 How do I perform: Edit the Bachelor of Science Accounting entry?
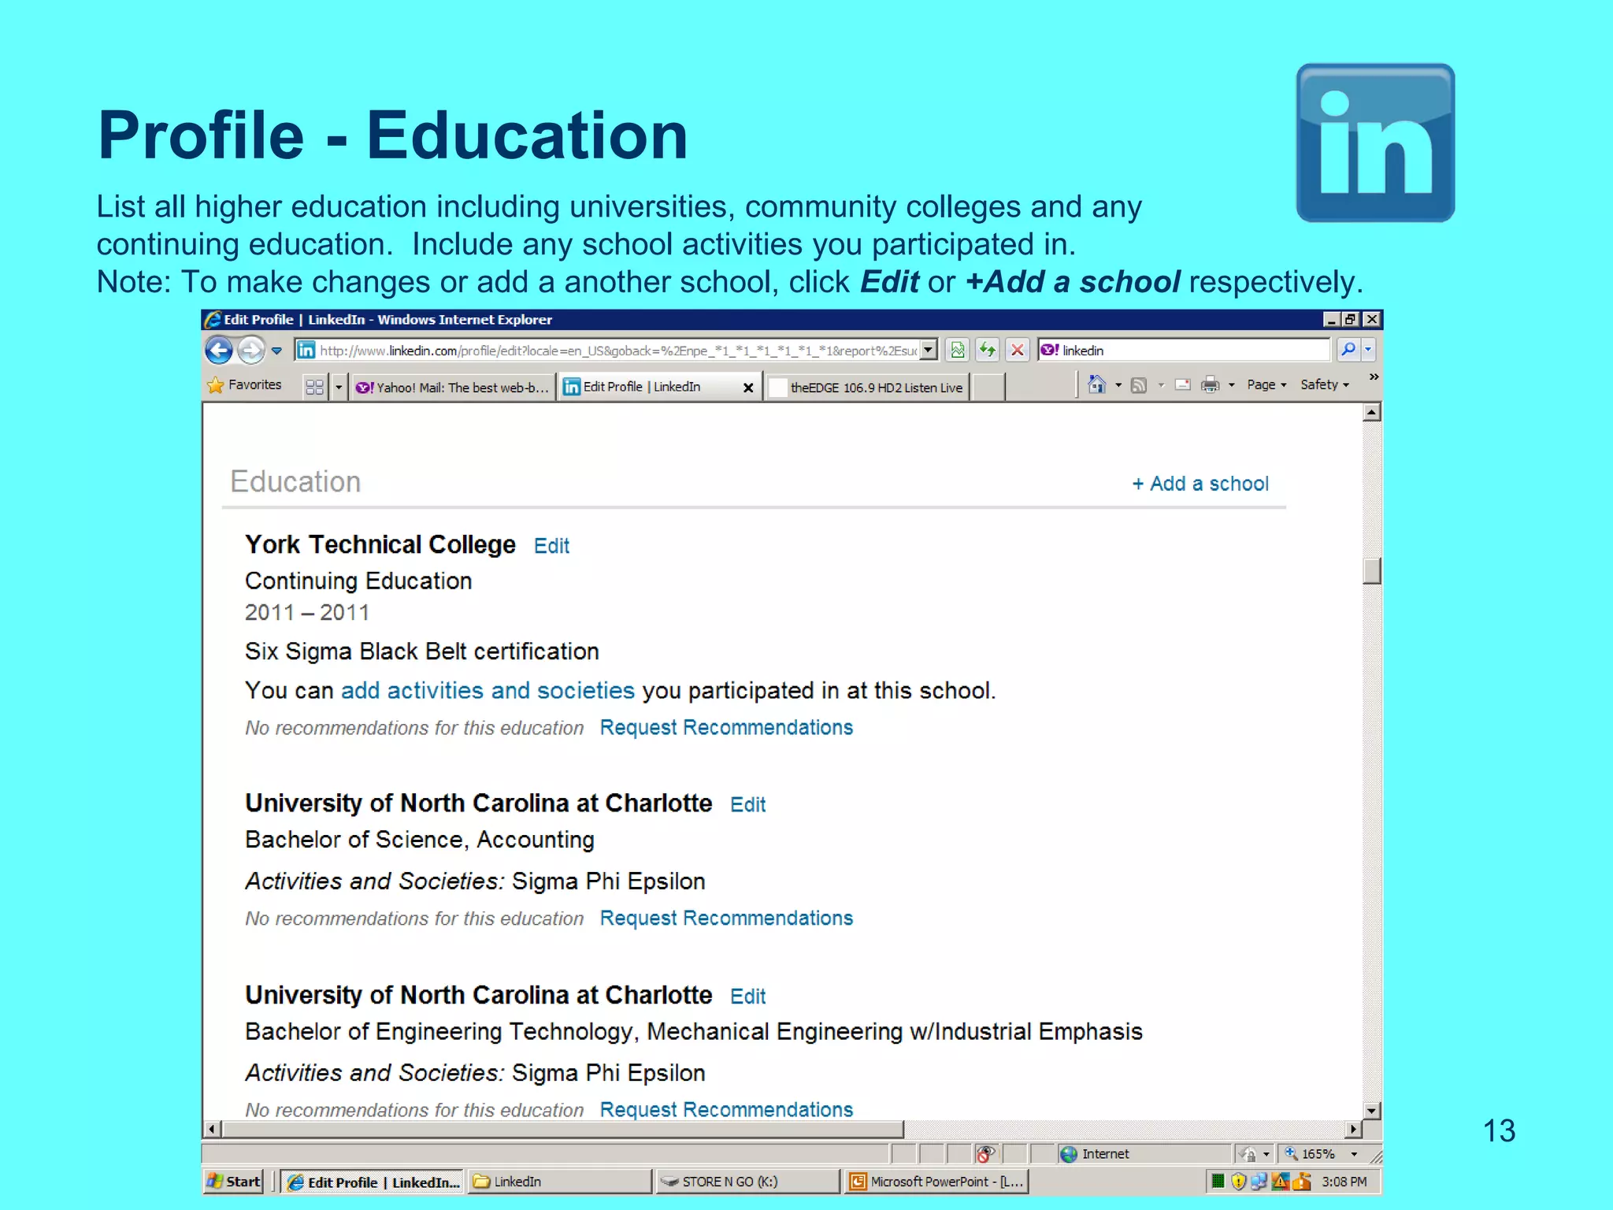[x=747, y=804]
